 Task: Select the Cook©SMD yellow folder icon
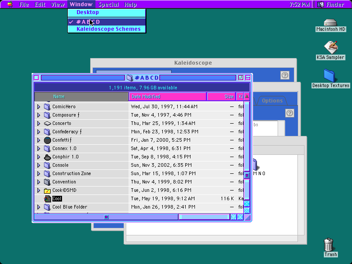(47, 191)
